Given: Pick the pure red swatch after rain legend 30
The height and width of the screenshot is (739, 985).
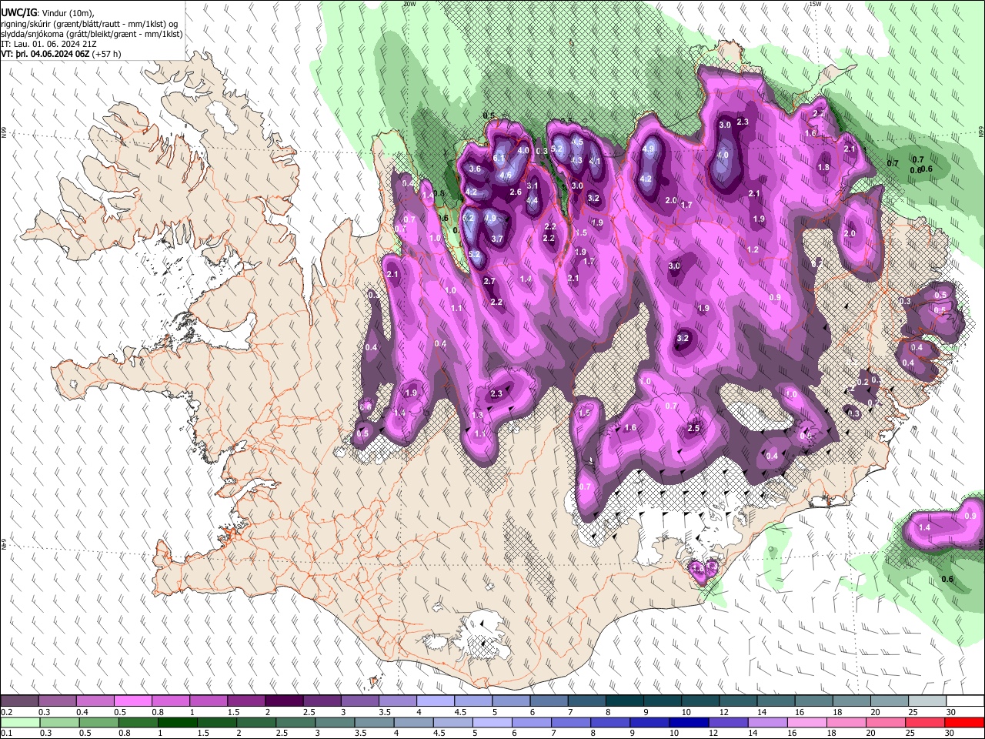Looking at the screenshot, I should point(963,723).
